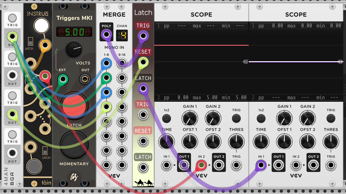The width and height of the screenshot is (346, 194).
Task: Toggle the red LATCH button on Triggers MKI
Action: pos(74,106)
